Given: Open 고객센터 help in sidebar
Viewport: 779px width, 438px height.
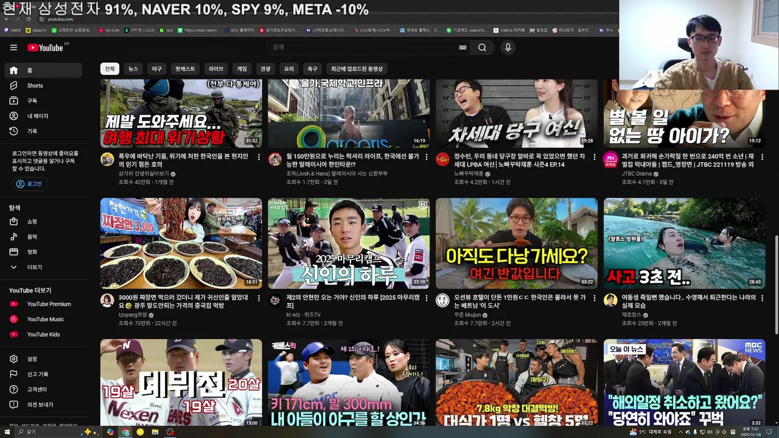Looking at the screenshot, I should 44,389.
